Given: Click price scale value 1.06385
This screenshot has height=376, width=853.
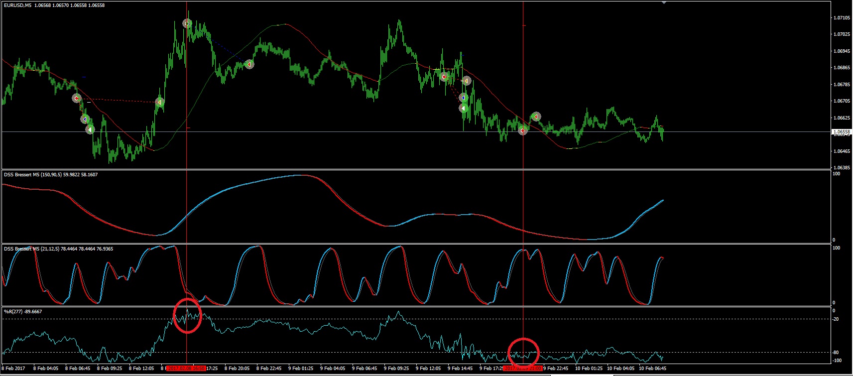Looking at the screenshot, I should click(x=842, y=168).
